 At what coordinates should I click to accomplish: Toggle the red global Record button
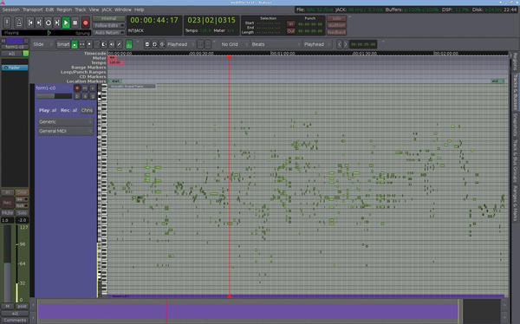86,23
